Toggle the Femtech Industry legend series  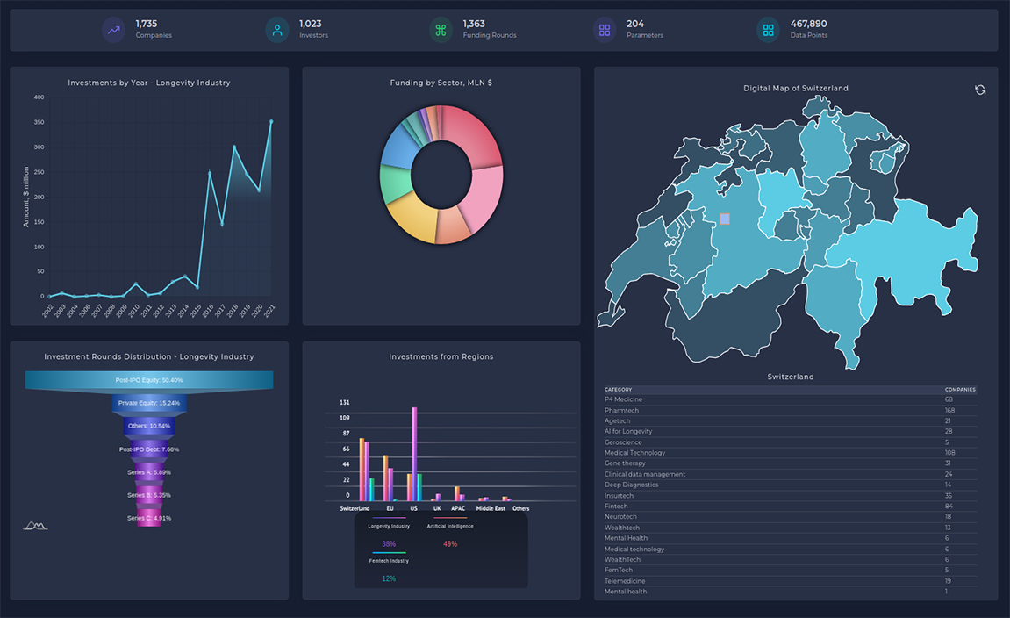point(389,560)
